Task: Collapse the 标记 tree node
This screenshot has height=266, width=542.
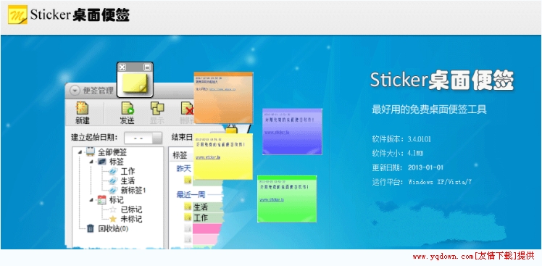Action: coord(91,199)
